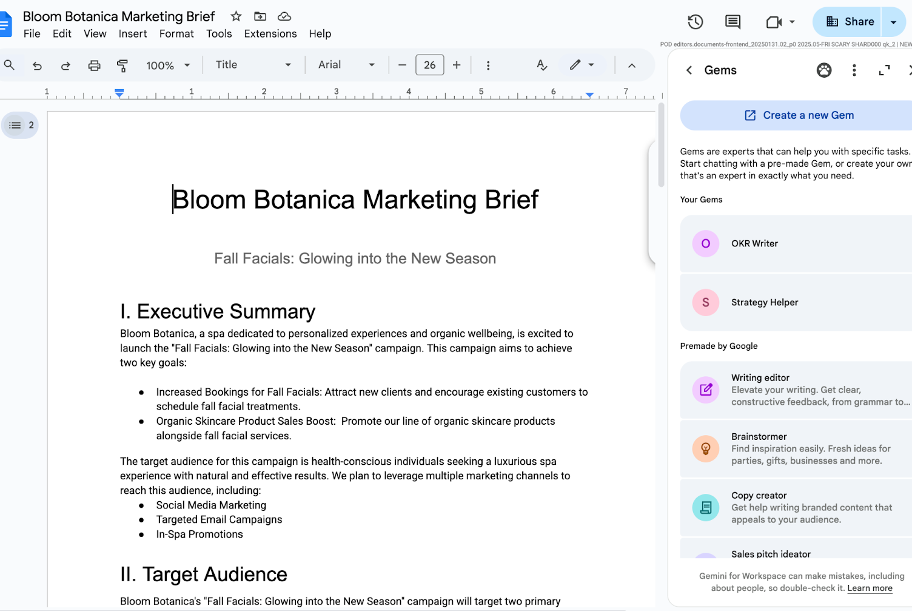The height and width of the screenshot is (611, 912).
Task: Print the document
Action: [x=94, y=65]
